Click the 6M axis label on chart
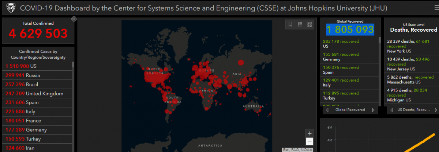 click(329, 128)
